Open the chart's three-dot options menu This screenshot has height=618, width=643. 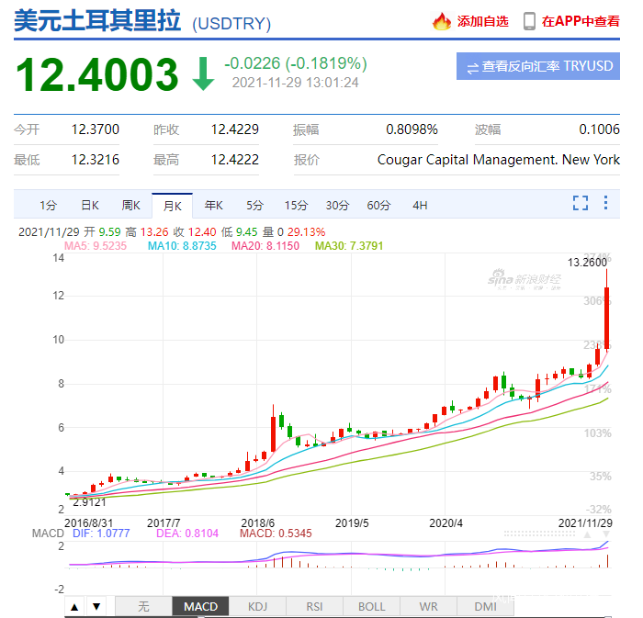[x=605, y=203]
